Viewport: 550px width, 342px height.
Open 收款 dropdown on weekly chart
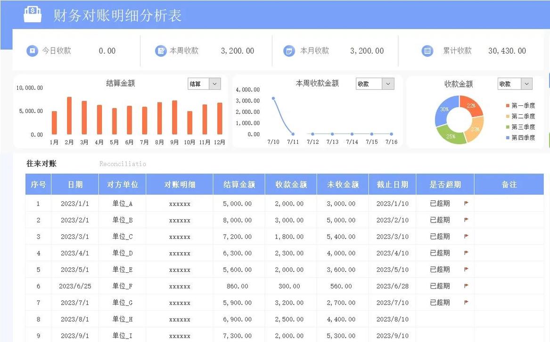pos(387,84)
